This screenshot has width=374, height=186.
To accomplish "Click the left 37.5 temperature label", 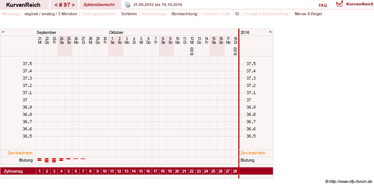I will click(27, 64).
